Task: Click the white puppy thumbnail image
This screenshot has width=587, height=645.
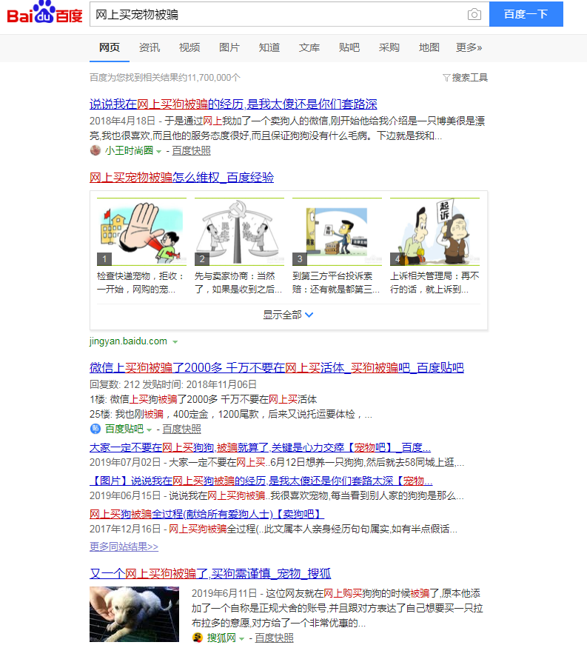Action: coord(135,614)
